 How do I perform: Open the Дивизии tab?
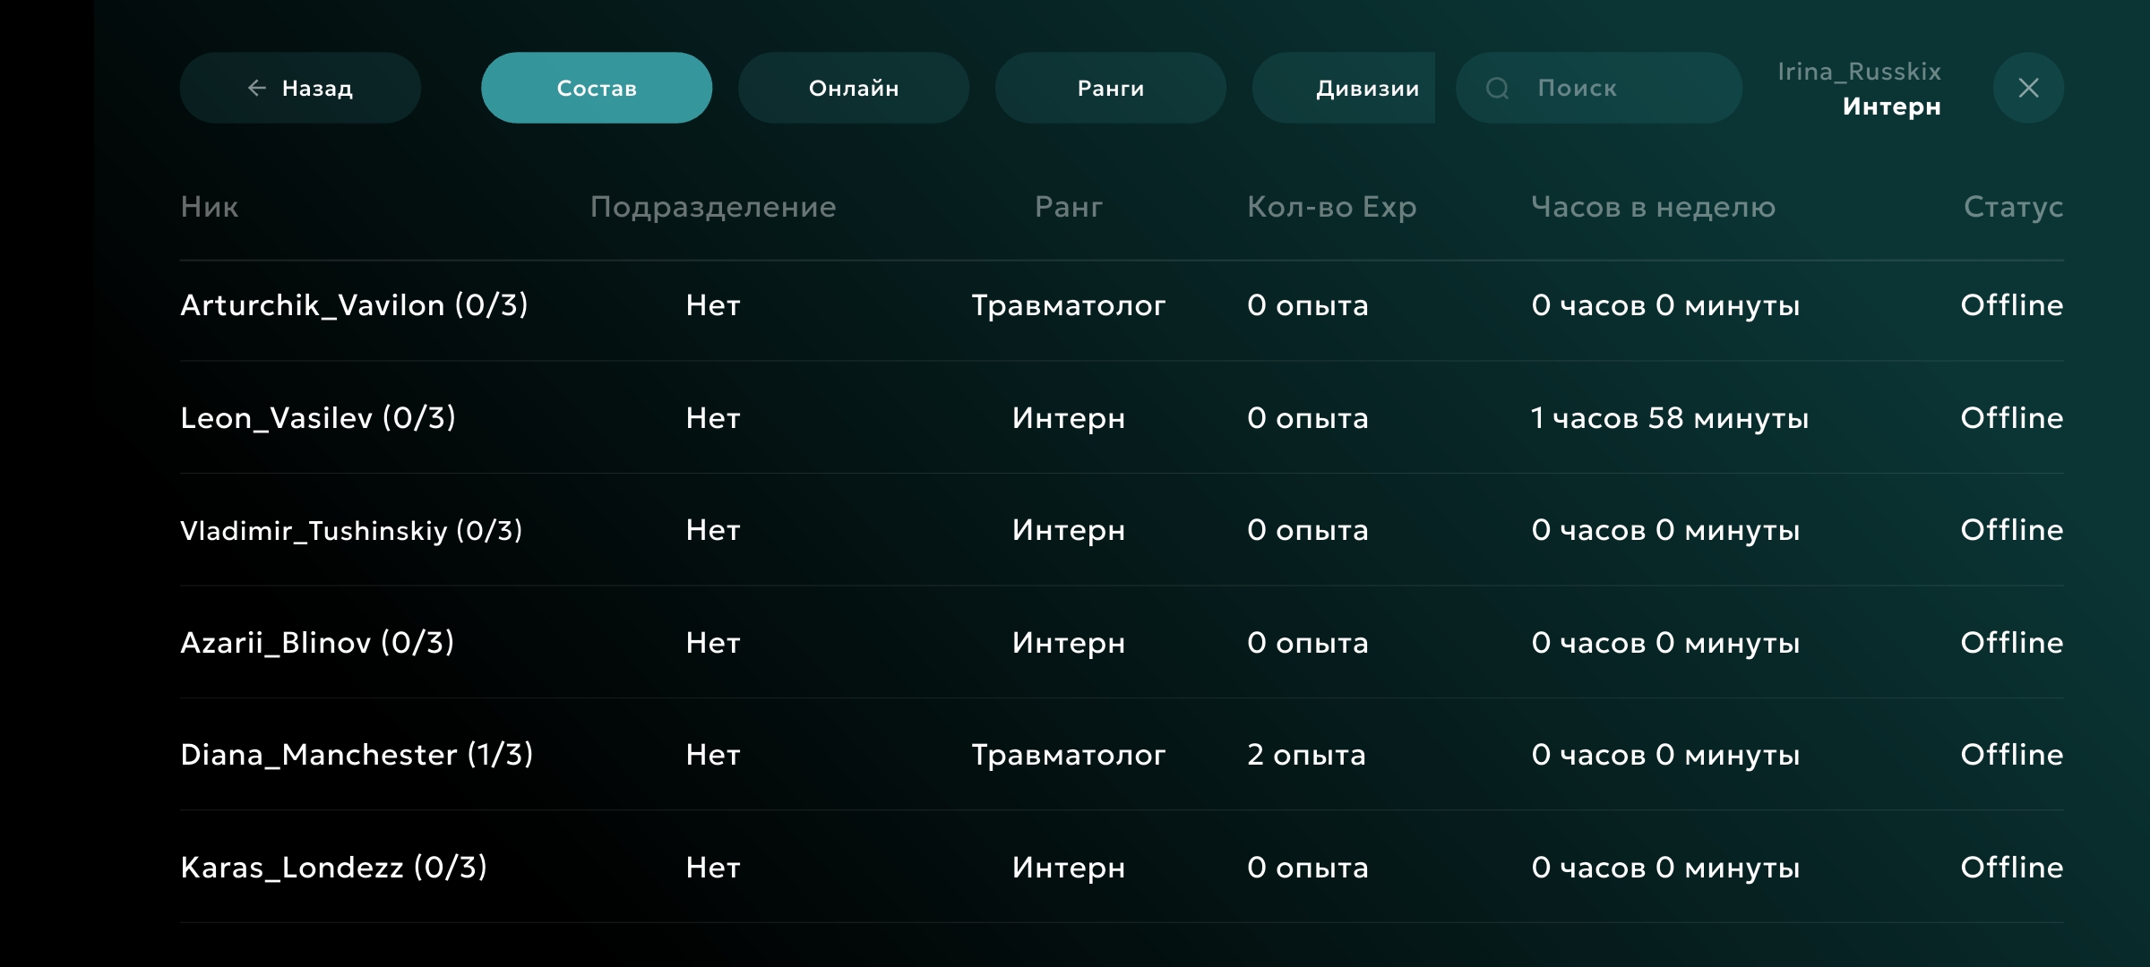tap(1344, 88)
